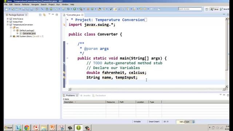Viewport: 233px width, 131px height.
Task: Open PowerPoint from the taskbar
Action: pos(52,128)
